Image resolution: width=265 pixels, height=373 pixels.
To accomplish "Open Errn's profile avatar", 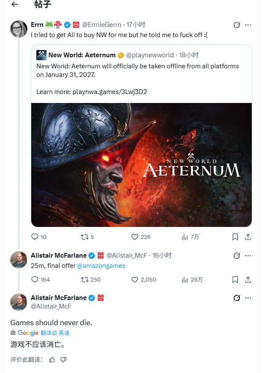I will tap(19, 29).
